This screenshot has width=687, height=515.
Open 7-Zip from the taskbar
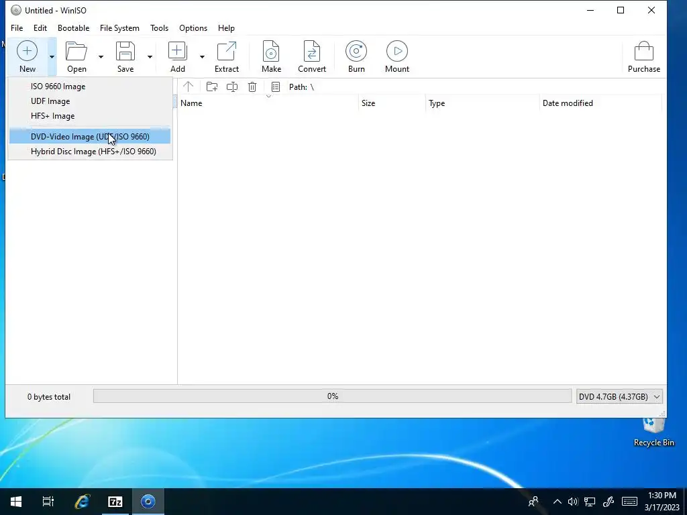point(115,502)
